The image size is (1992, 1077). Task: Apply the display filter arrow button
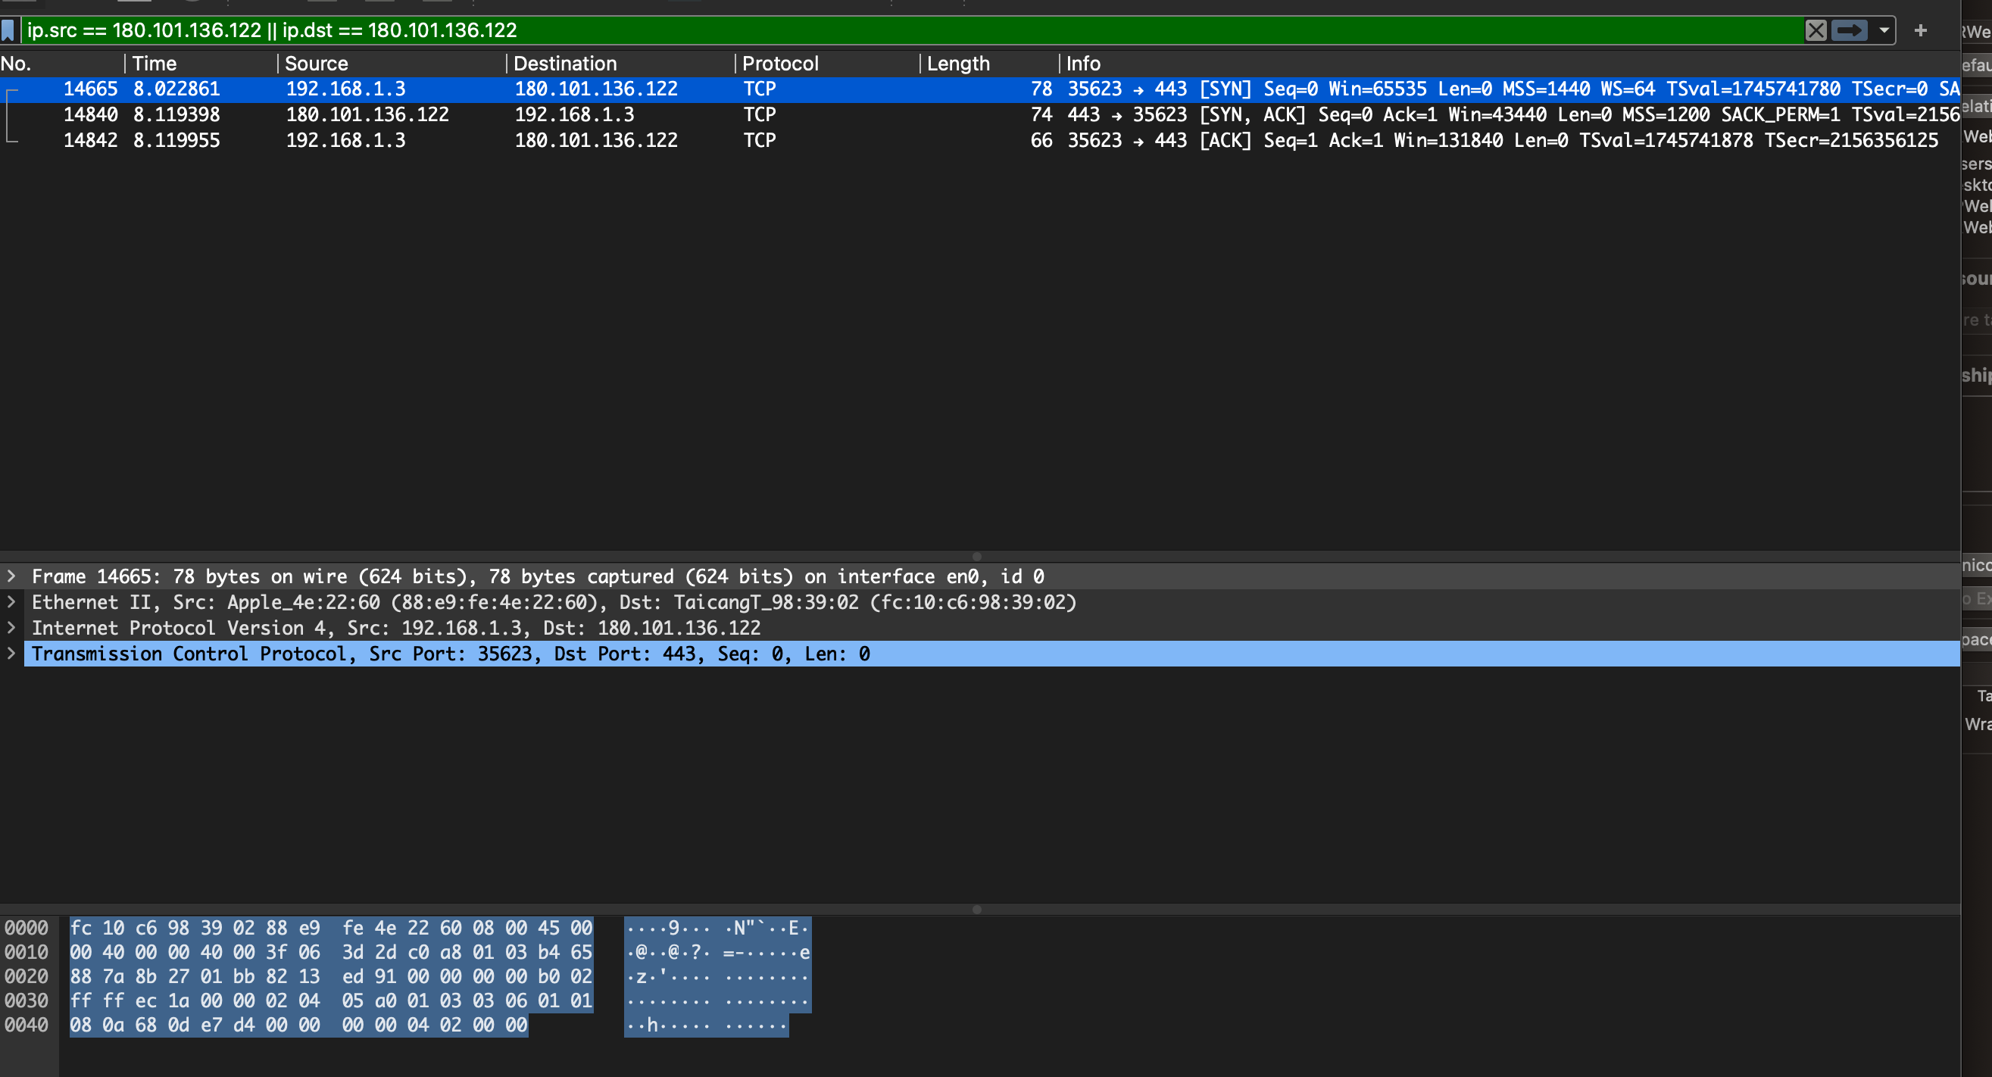click(x=1849, y=30)
